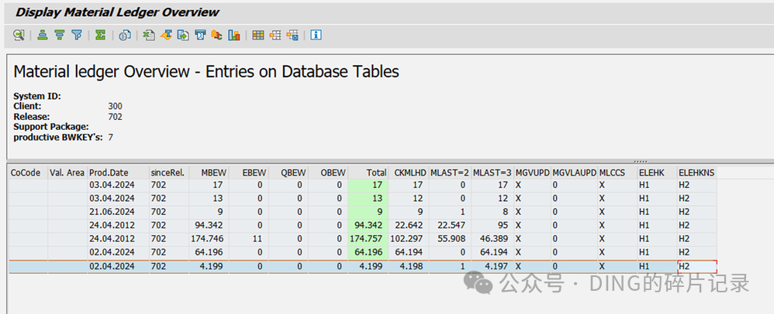Image resolution: width=774 pixels, height=314 pixels.
Task: Click CKMLHD value 22.642
Action: click(x=409, y=225)
